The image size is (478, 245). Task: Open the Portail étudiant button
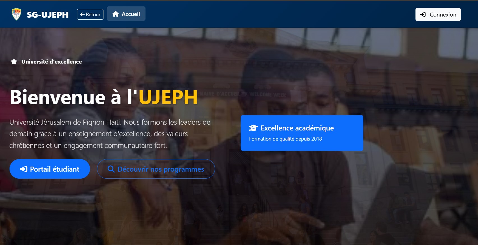[x=50, y=169]
